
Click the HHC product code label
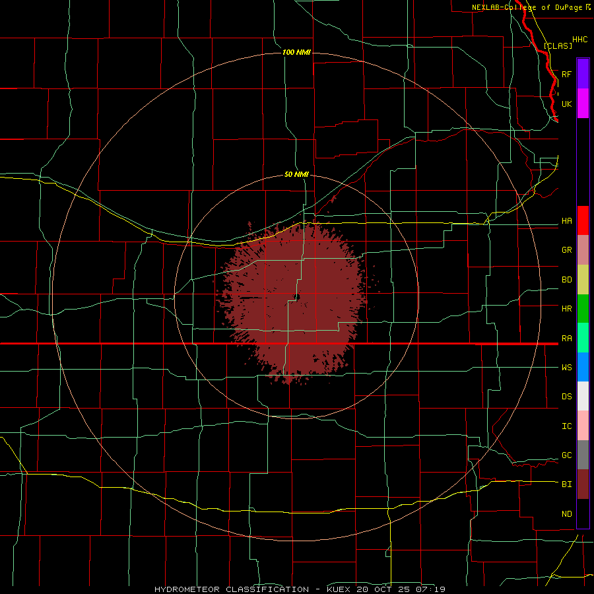(579, 40)
